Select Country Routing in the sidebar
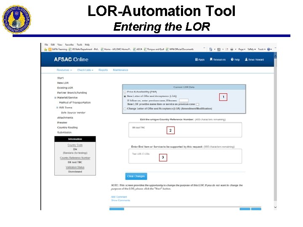Viewport: 303px width, 227px height. (67, 127)
